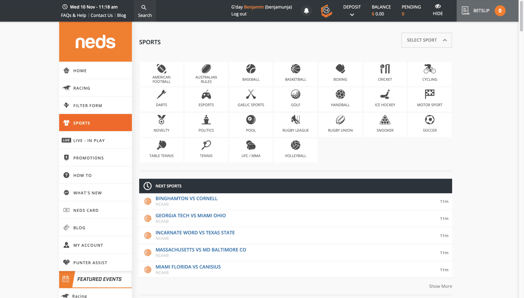Screen dimensions: 524x298
Task: Hide the balance with eye toggle
Action: [x=438, y=10]
